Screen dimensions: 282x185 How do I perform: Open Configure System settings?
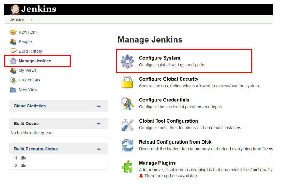pos(160,58)
